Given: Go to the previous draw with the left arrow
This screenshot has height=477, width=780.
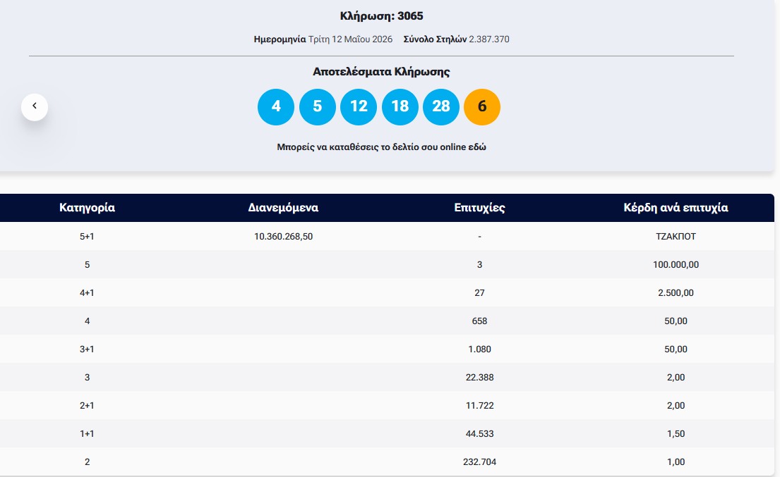Looking at the screenshot, I should click(35, 106).
